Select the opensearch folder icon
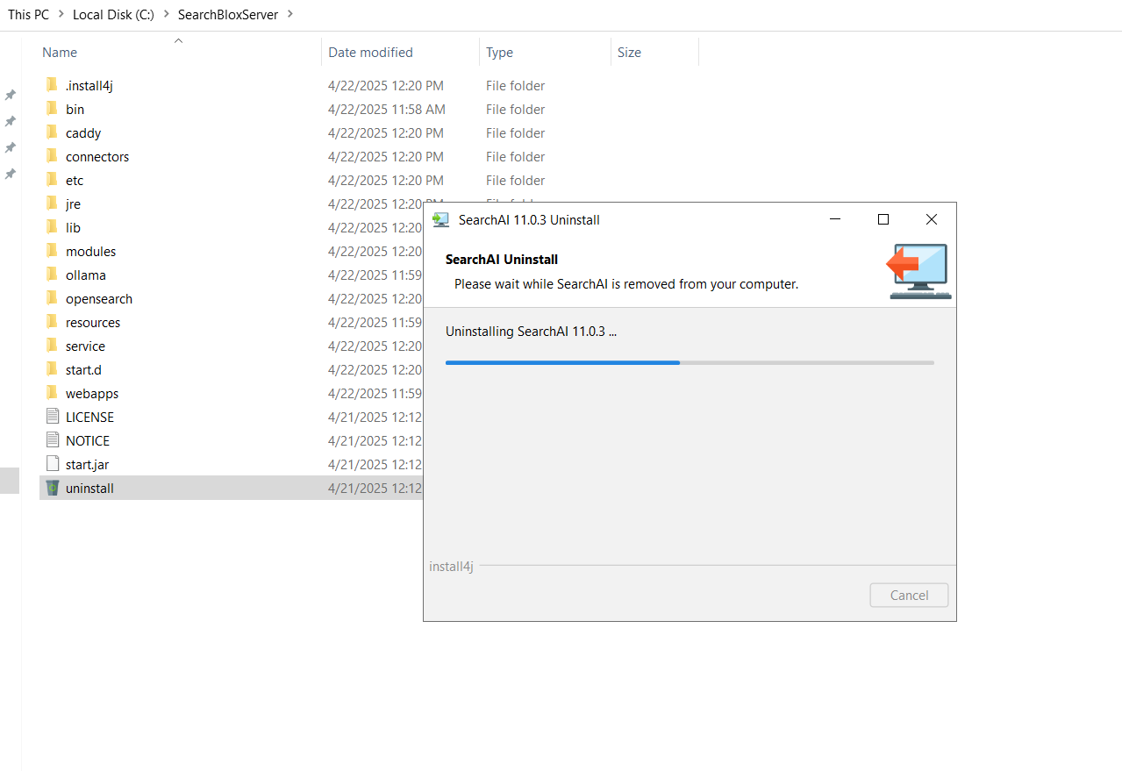 click(x=52, y=298)
